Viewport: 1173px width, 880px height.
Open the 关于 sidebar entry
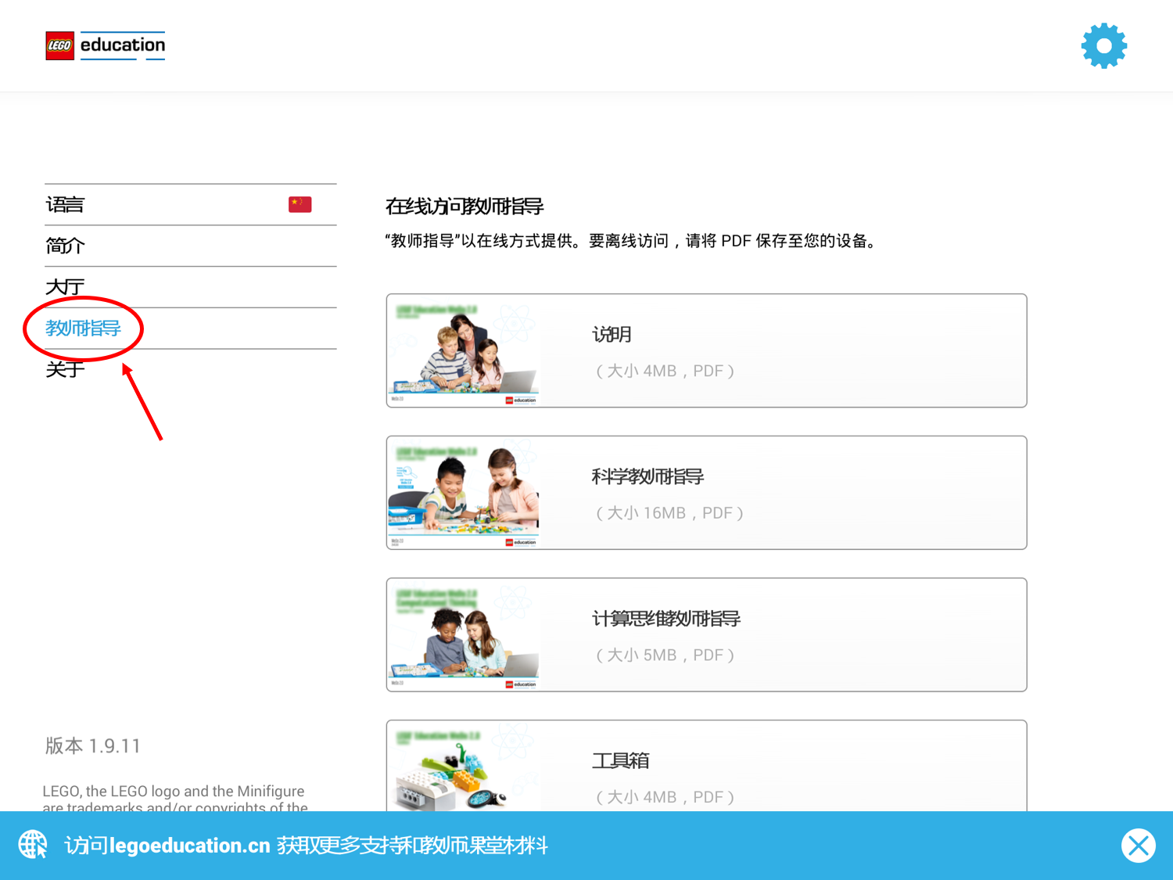click(65, 369)
